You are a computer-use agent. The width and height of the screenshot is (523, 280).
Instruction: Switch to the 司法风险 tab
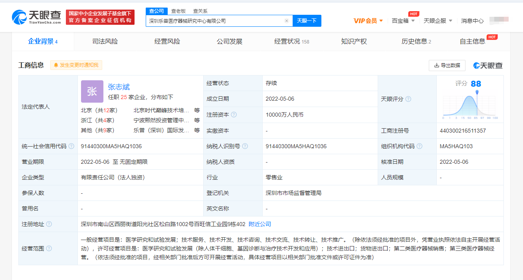(x=105, y=42)
